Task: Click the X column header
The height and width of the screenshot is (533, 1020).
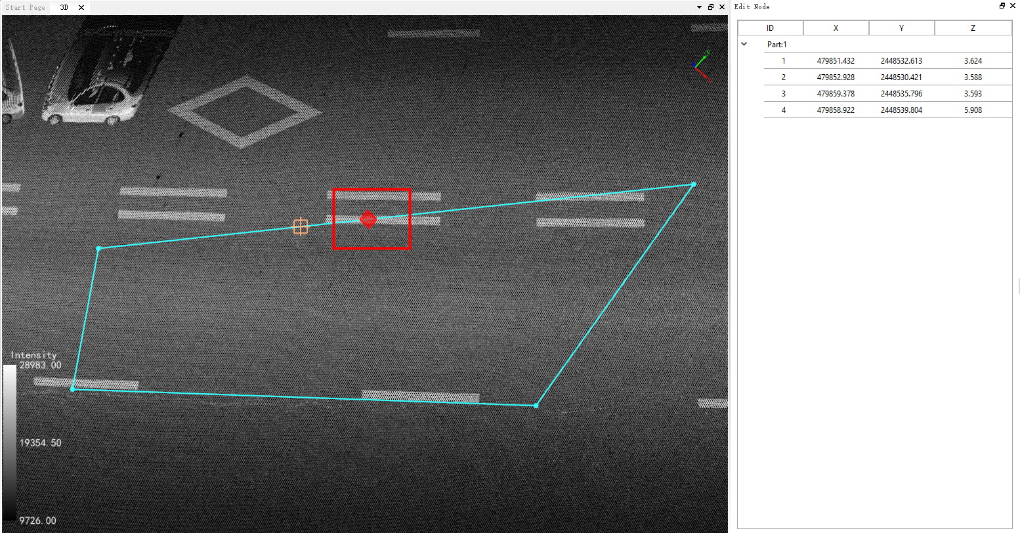Action: (x=836, y=28)
